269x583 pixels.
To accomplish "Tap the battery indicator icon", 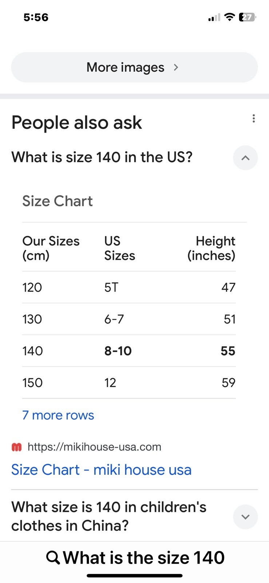I will pyautogui.click(x=247, y=17).
